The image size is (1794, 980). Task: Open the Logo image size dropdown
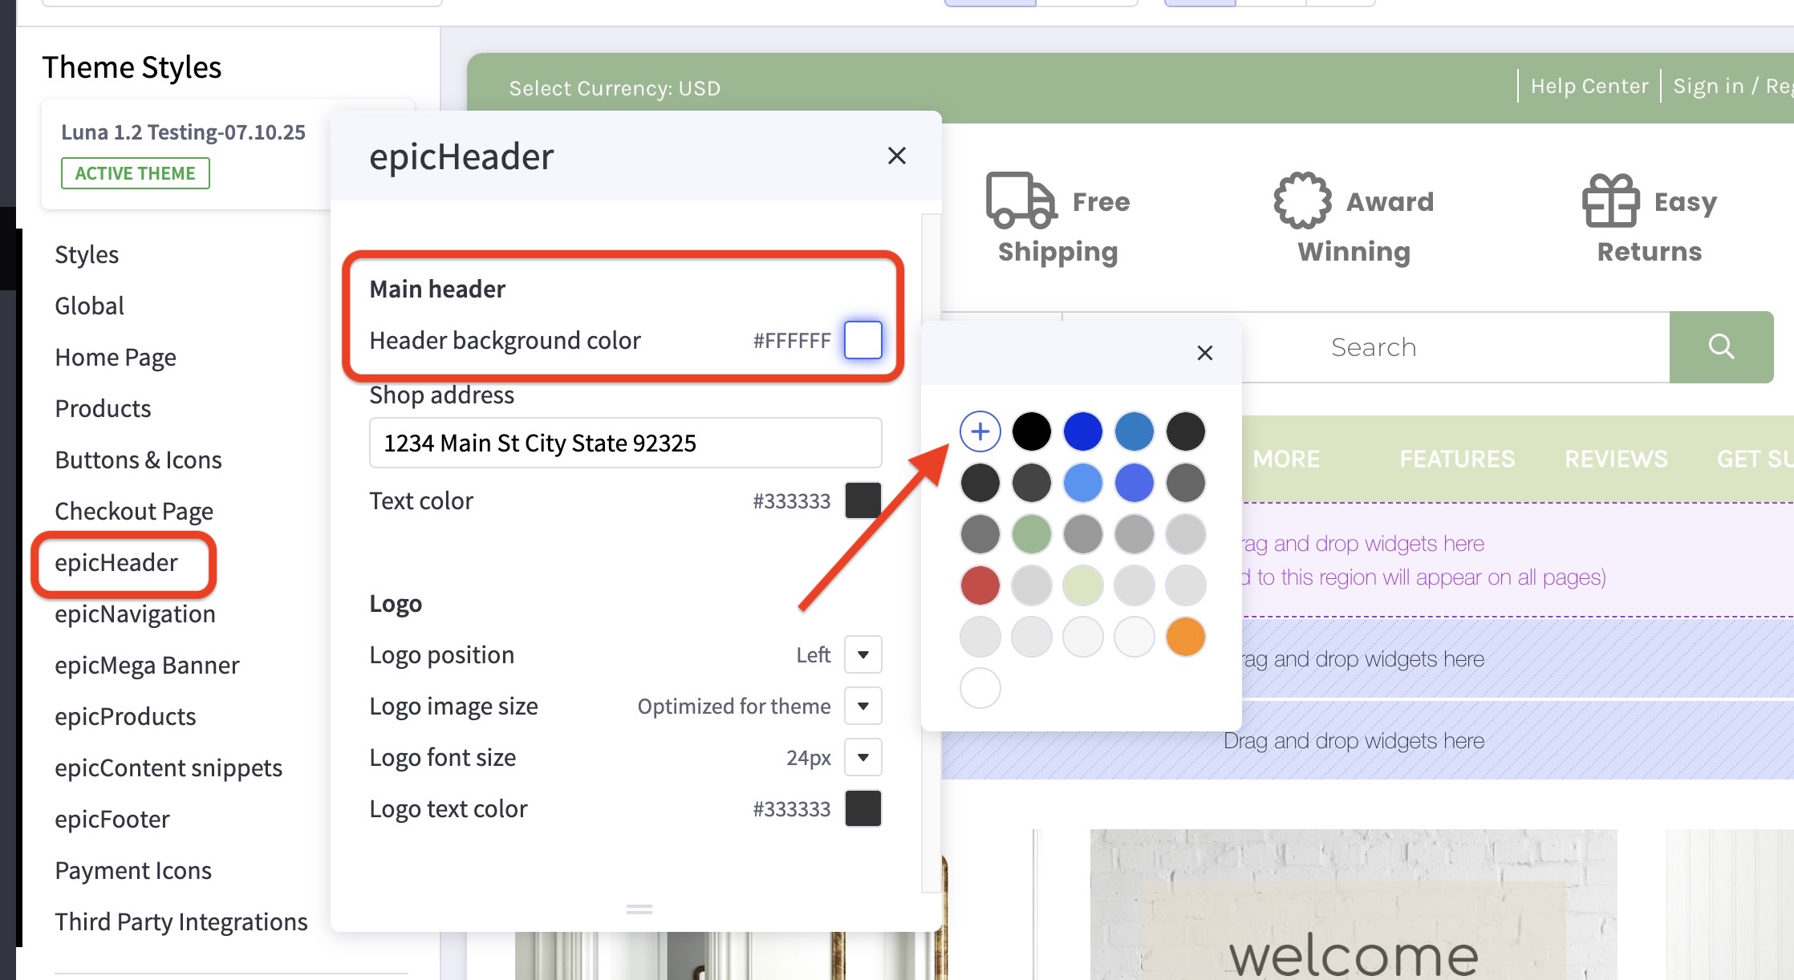[862, 706]
